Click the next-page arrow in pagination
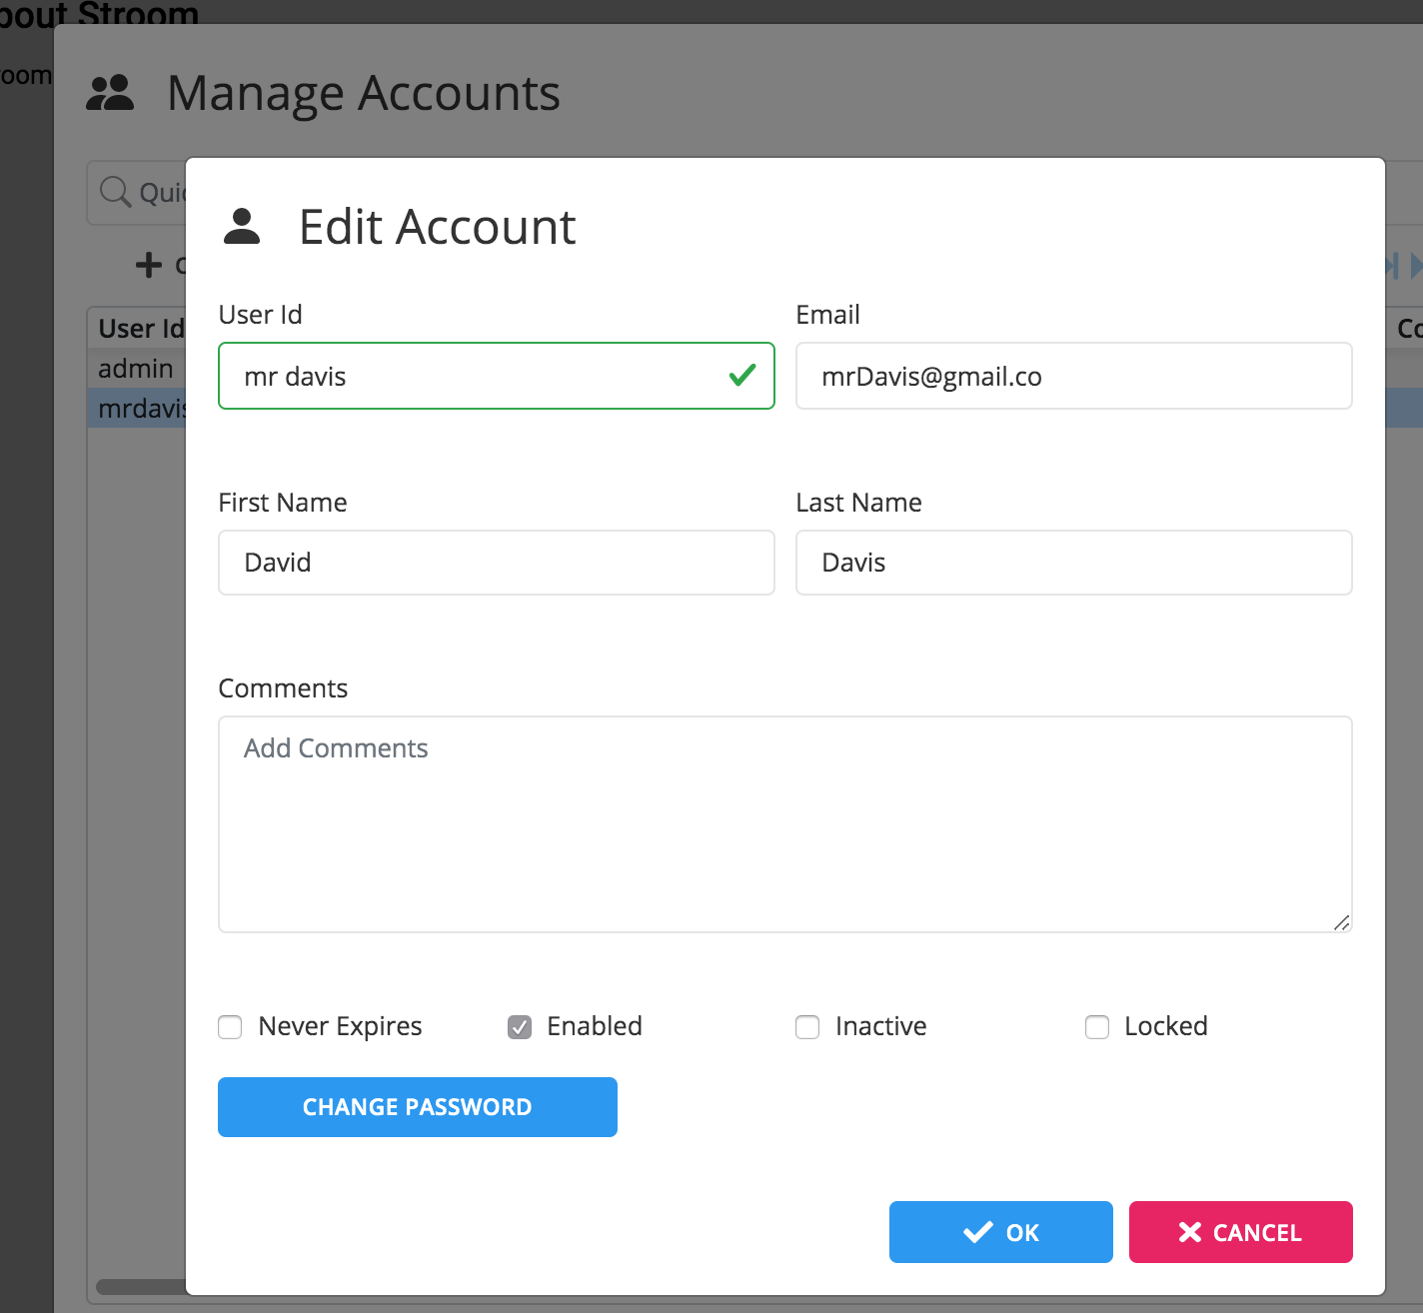 [1417, 265]
